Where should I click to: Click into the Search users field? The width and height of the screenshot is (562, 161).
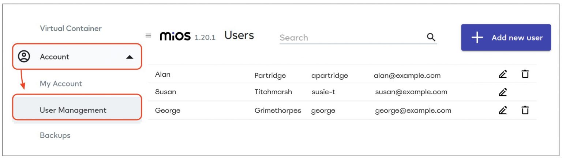pos(351,38)
